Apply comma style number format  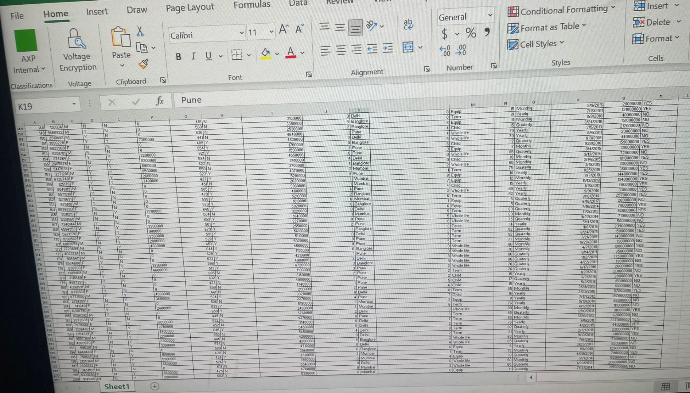[486, 33]
